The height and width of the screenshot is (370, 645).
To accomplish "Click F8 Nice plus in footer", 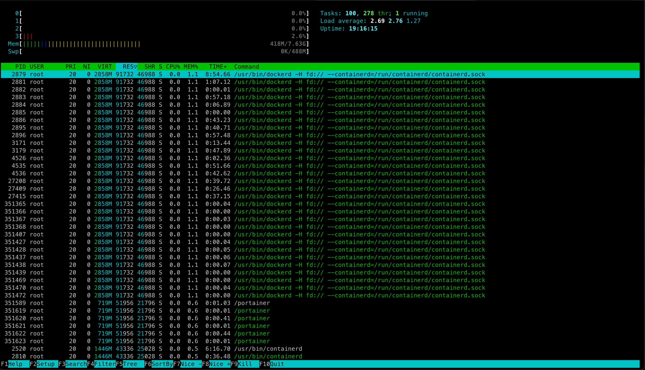I will point(216,364).
